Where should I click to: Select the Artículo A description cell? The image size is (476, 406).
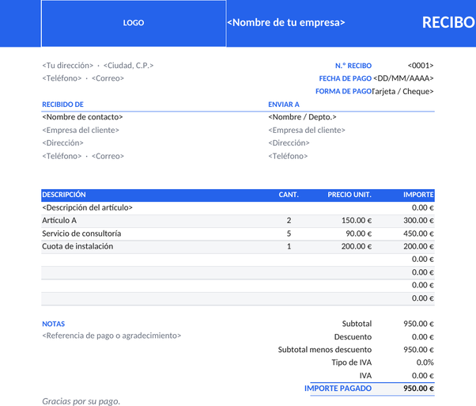(59, 220)
